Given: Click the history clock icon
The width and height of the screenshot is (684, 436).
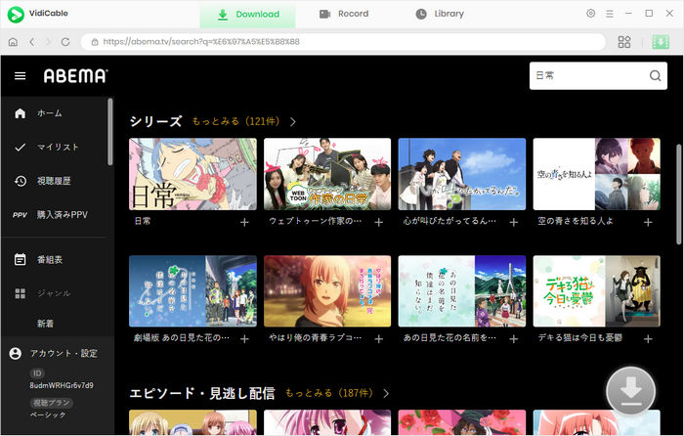Looking at the screenshot, I should click(x=21, y=181).
